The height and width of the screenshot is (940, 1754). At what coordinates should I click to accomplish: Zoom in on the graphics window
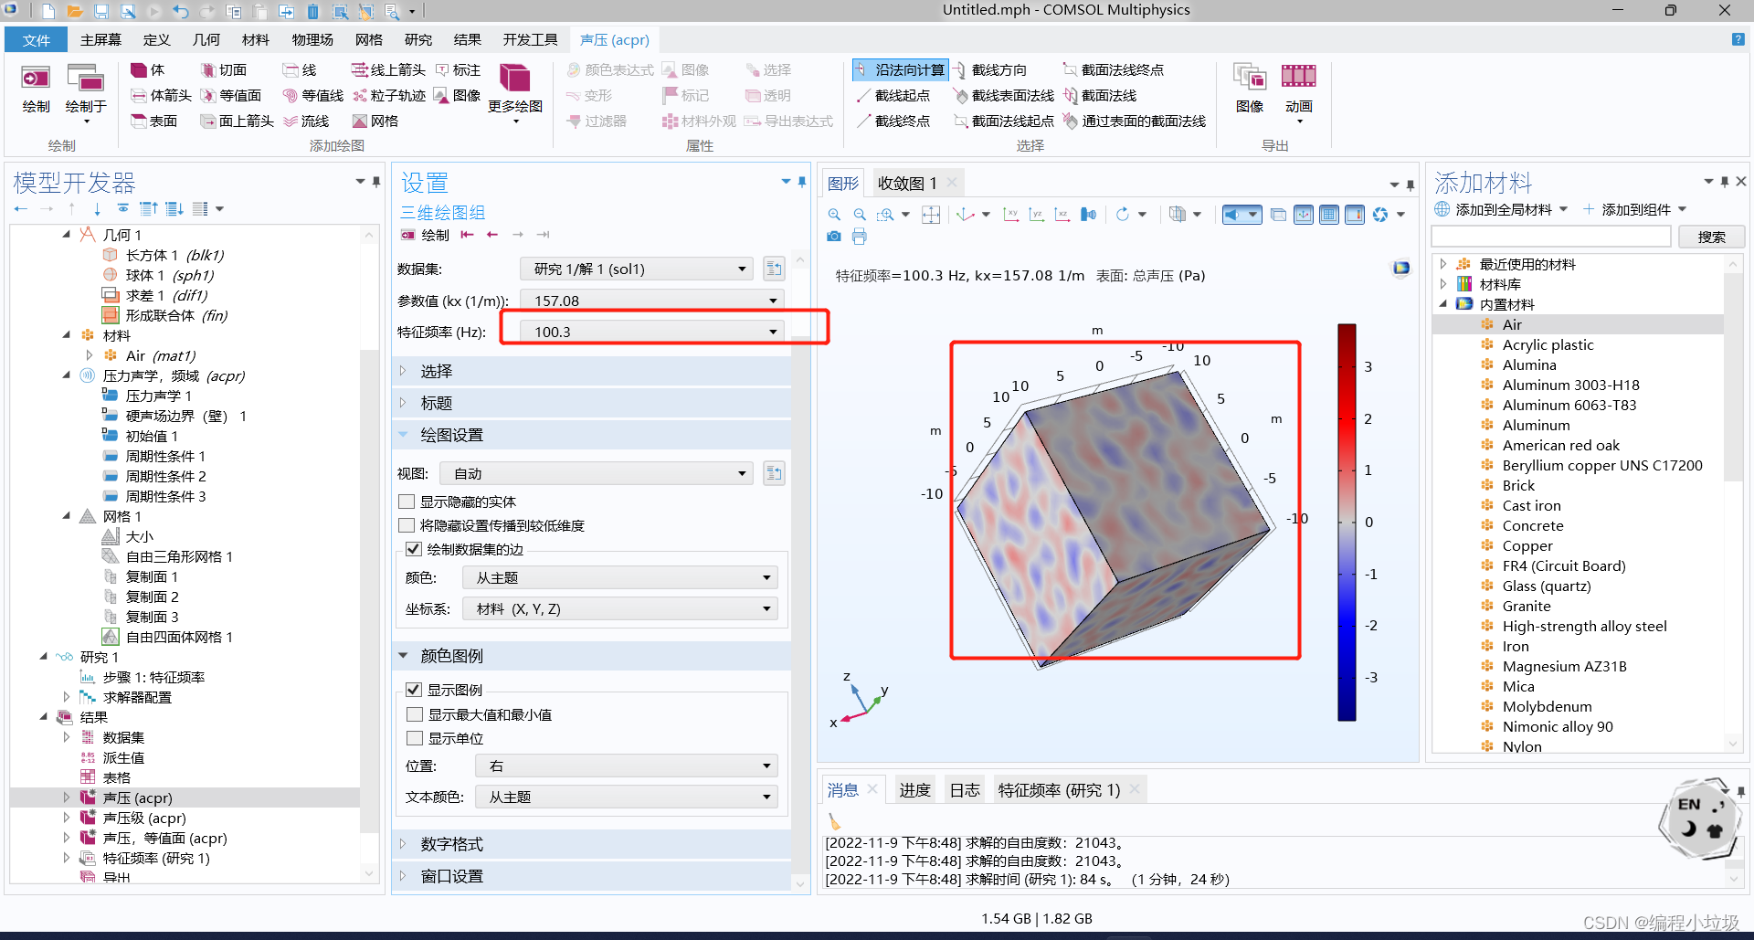[x=834, y=214]
